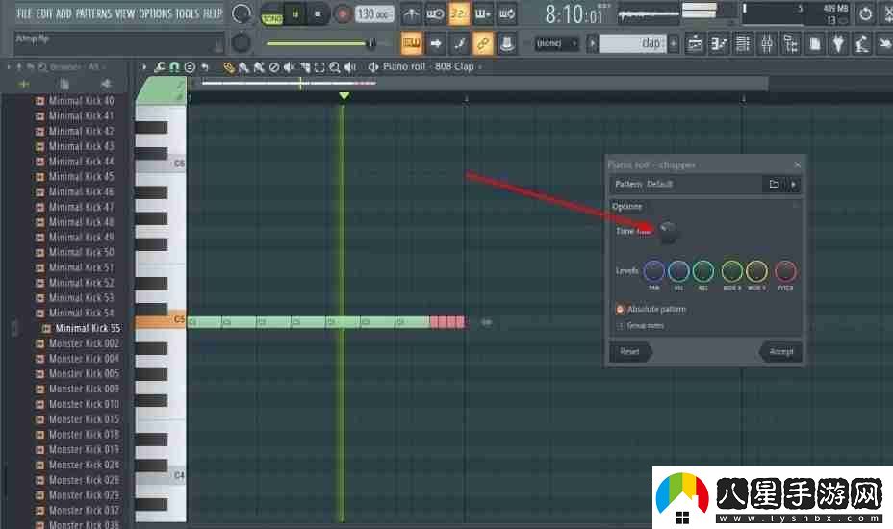Open the playlist view icon
Screen dimensions: 893x529
[x=695, y=43]
